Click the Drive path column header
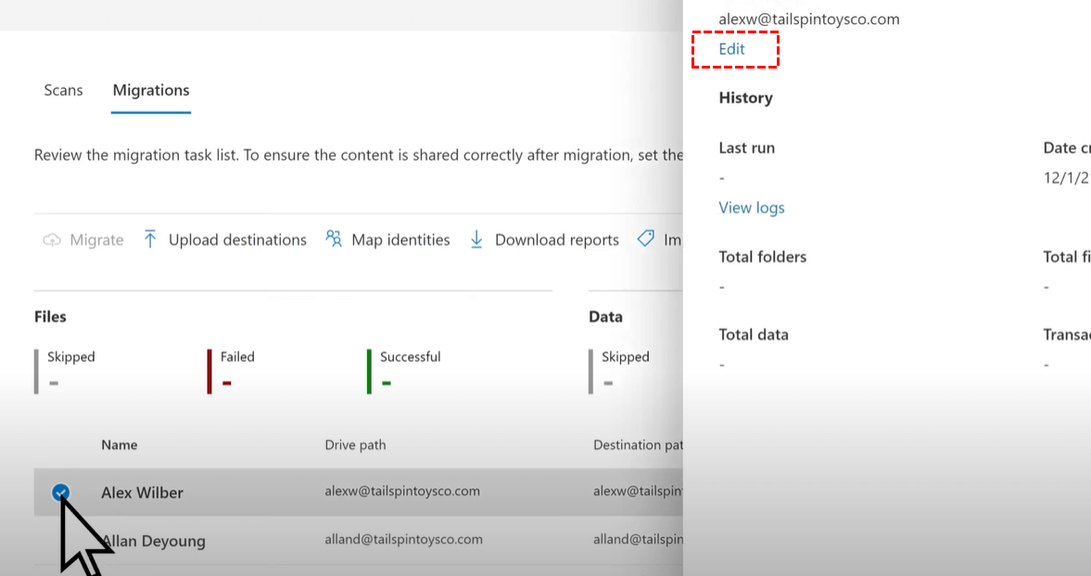Image resolution: width=1091 pixels, height=576 pixels. [x=355, y=445]
